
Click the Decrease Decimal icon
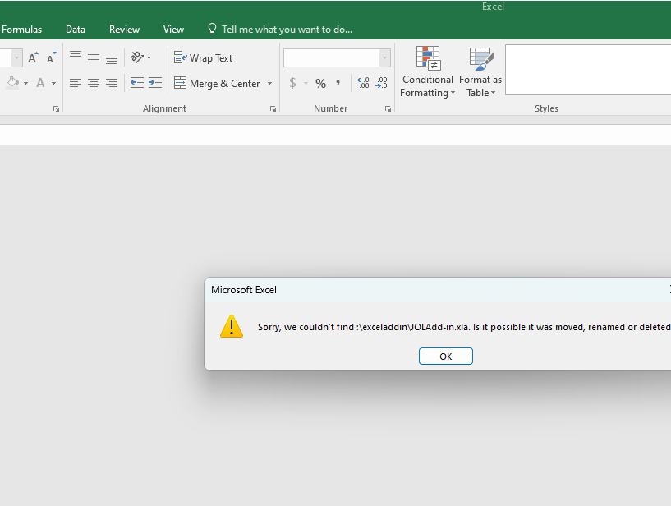381,83
